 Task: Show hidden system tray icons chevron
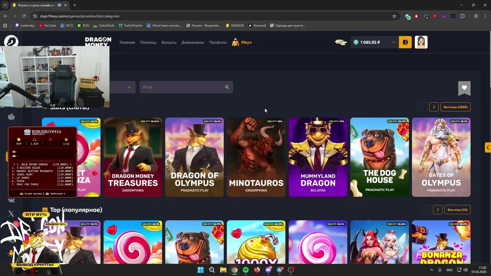[x=432, y=270]
